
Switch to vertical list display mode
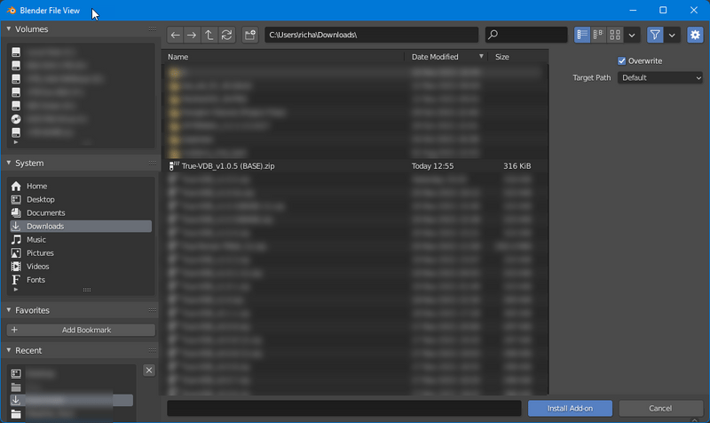(x=582, y=35)
